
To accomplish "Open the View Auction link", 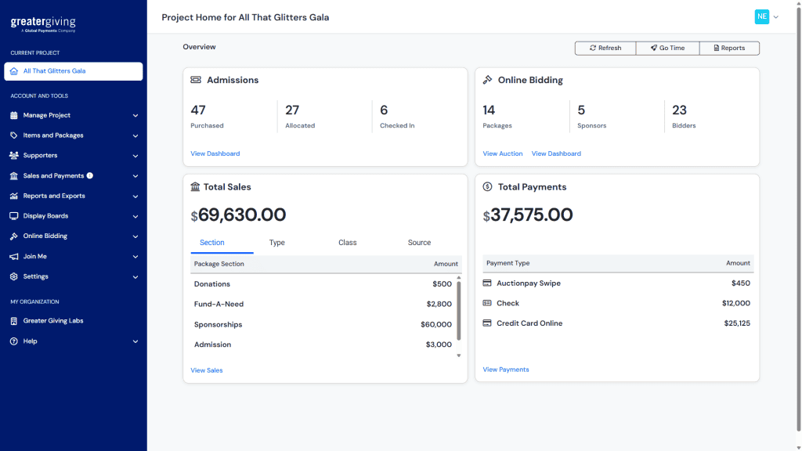I will pos(502,153).
